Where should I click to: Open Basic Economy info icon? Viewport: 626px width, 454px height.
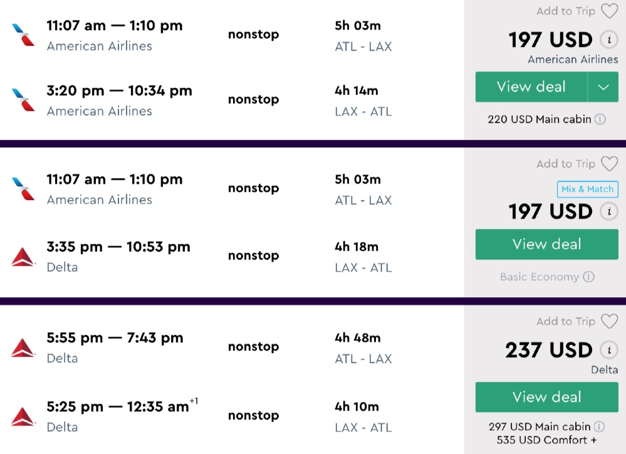[588, 277]
